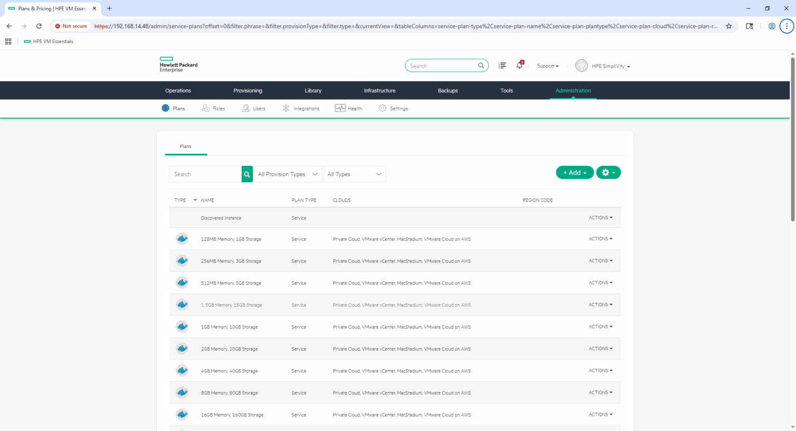Click the notification bell icon
Viewport: 796px width, 431px height.
519,66
